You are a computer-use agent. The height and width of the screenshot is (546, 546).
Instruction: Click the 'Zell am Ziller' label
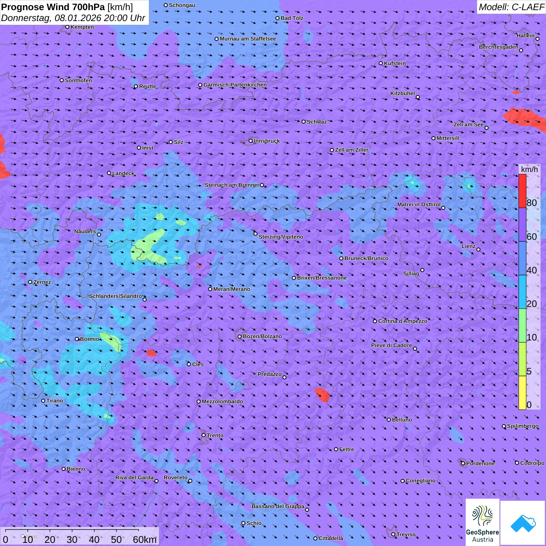click(x=352, y=150)
